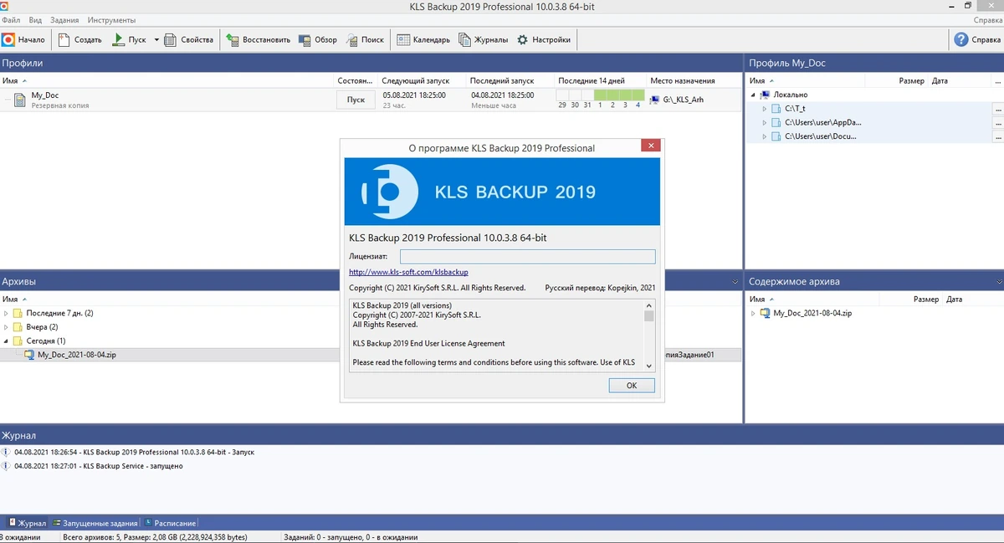
Task: Collapse the Сегодня (1) folder
Action: click(x=7, y=341)
